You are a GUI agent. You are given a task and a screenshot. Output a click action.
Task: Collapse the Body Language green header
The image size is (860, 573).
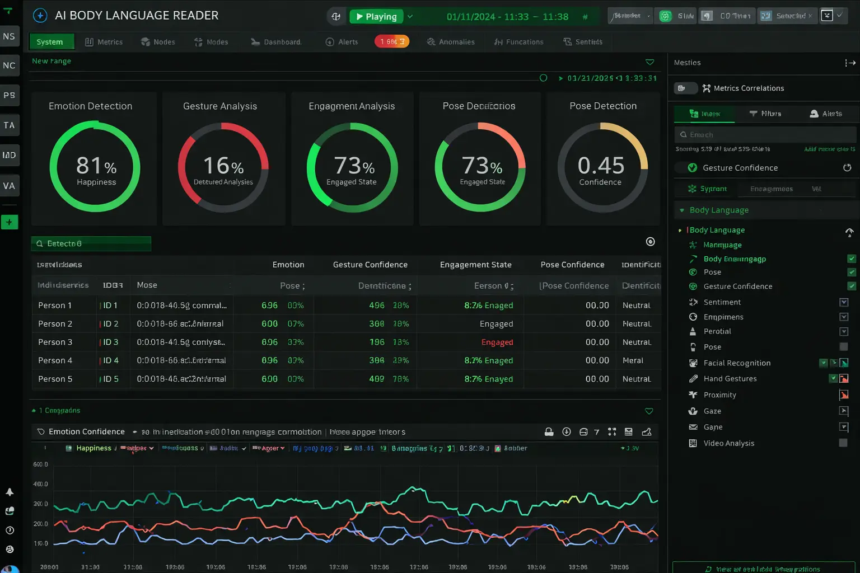tap(766, 210)
